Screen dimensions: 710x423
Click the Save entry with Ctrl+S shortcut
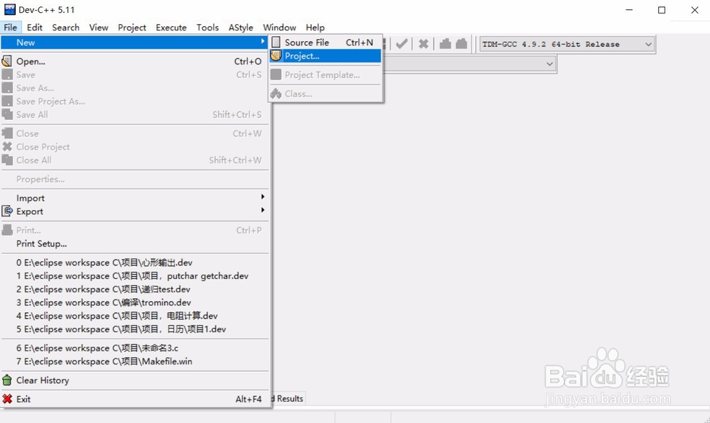click(134, 75)
